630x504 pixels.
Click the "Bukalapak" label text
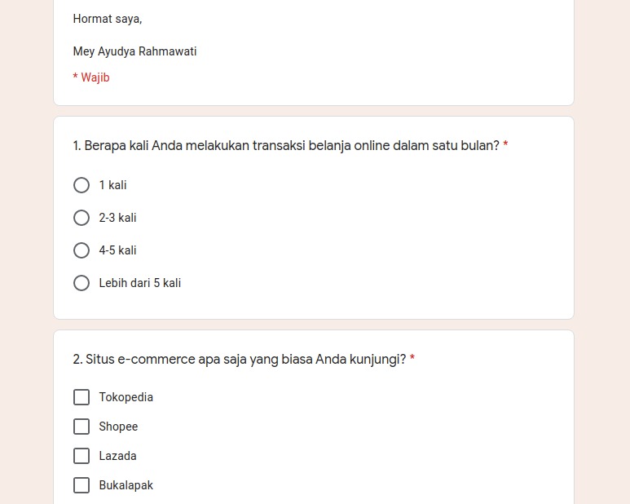click(126, 485)
